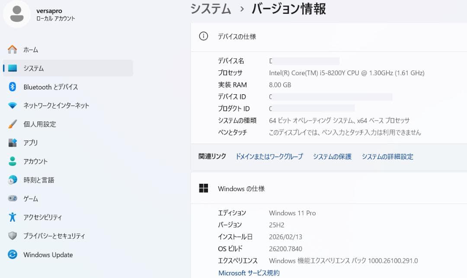Open the Microsoft サービス規約 link
The image size is (467, 278).
[x=249, y=273]
